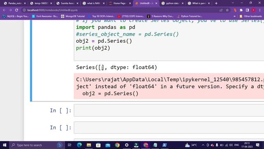
Task: Close the Home Page tab
Action: coord(130,3)
